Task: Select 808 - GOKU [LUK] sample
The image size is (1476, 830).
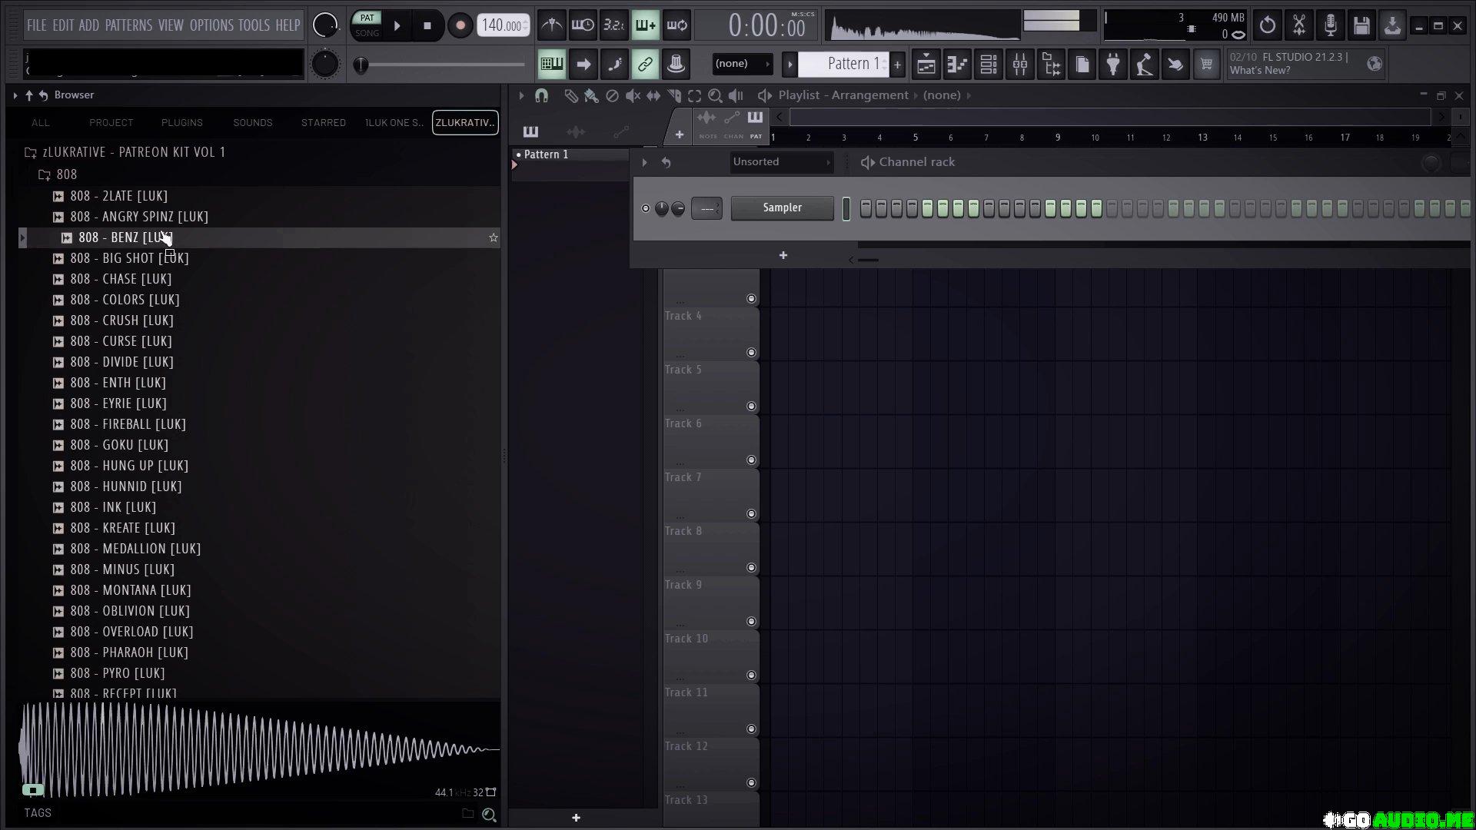Action: (x=119, y=445)
